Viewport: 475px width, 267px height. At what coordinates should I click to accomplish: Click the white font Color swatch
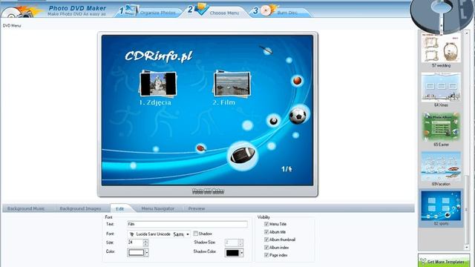(x=137, y=252)
